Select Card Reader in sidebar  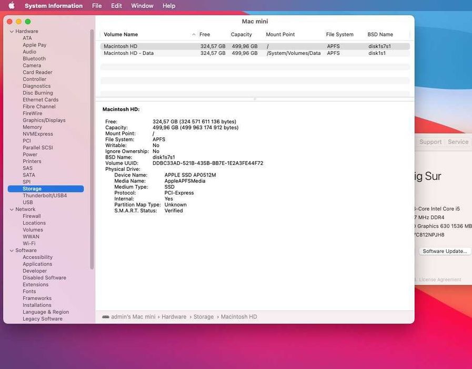tap(37, 72)
